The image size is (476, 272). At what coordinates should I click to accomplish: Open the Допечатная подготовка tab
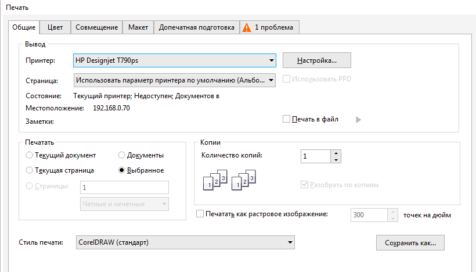197,27
